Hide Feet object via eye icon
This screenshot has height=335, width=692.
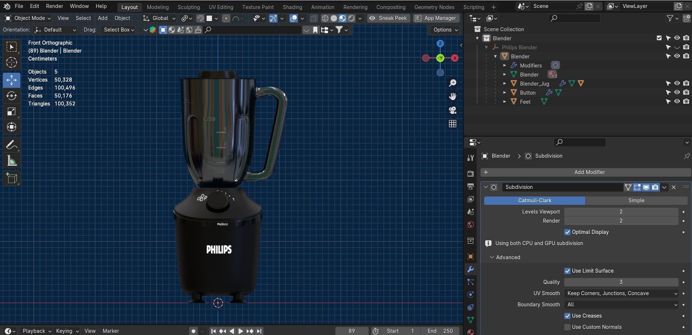(677, 102)
